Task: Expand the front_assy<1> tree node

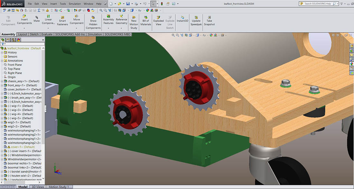Action: click(x=2, y=85)
